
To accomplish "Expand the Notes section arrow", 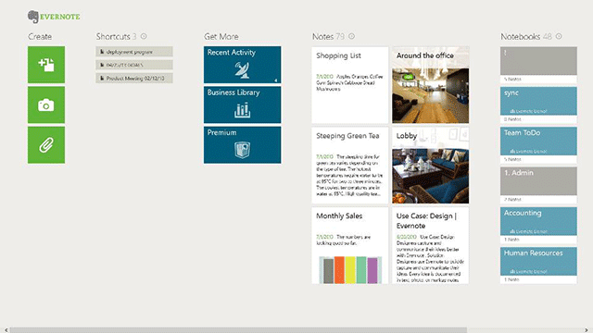I will pyautogui.click(x=351, y=36).
